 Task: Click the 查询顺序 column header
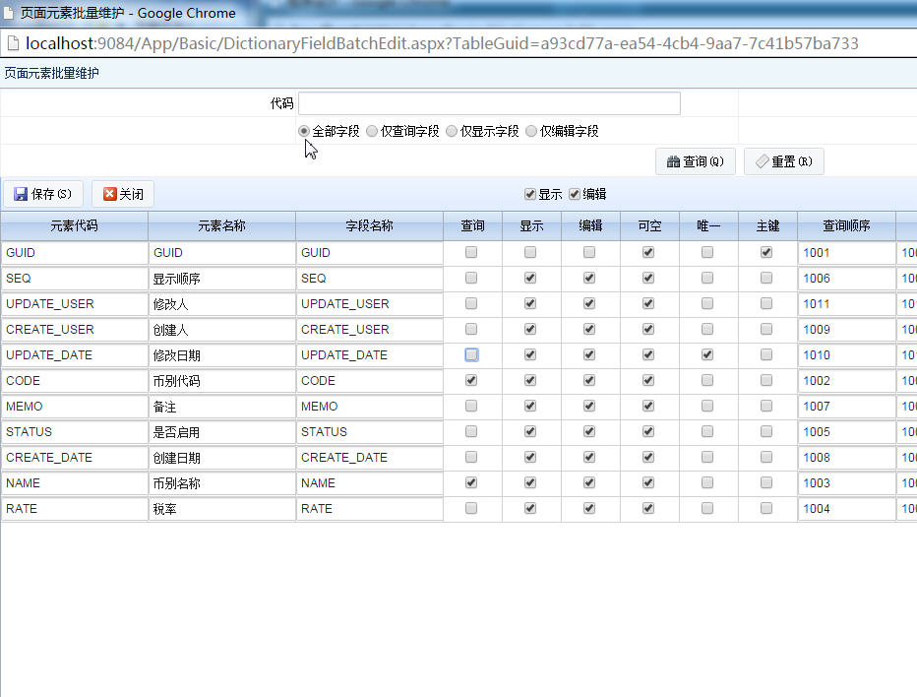tap(846, 225)
